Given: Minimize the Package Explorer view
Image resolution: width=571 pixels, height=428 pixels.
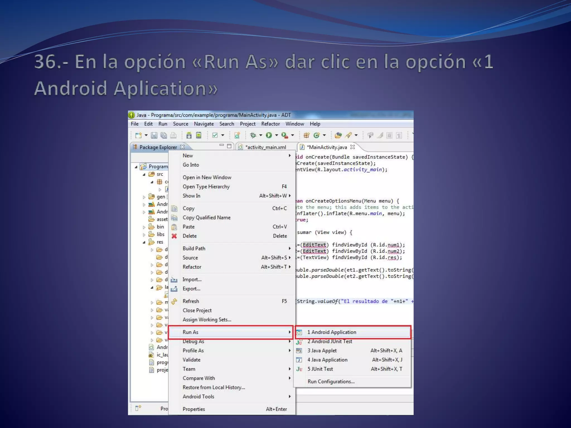Looking at the screenshot, I should pyautogui.click(x=222, y=145).
